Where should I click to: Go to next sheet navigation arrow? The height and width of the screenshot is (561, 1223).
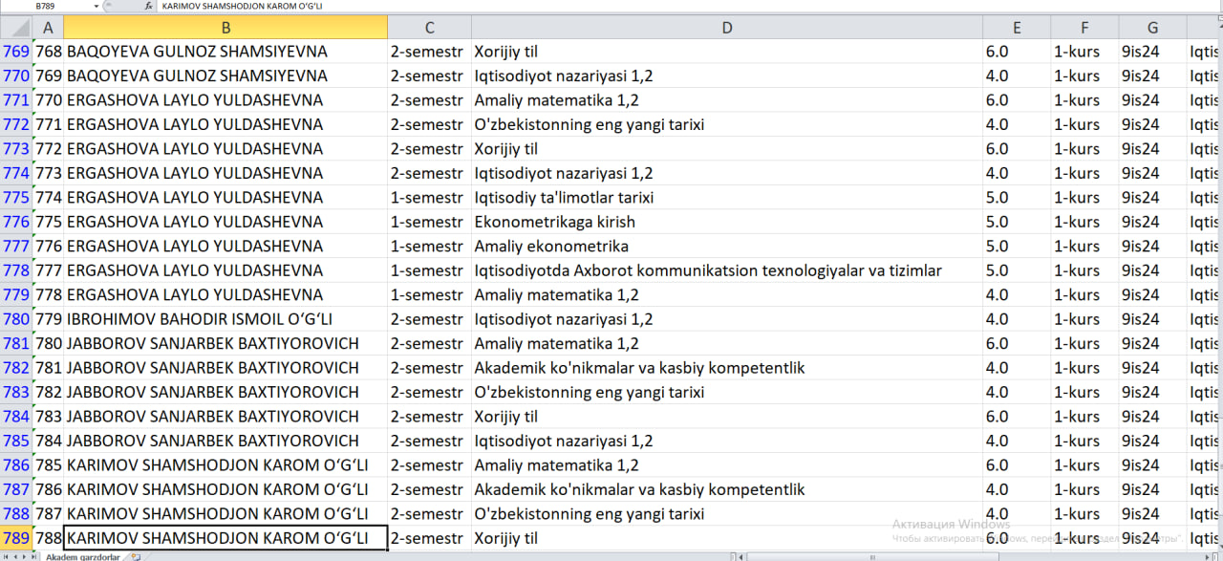[25, 556]
